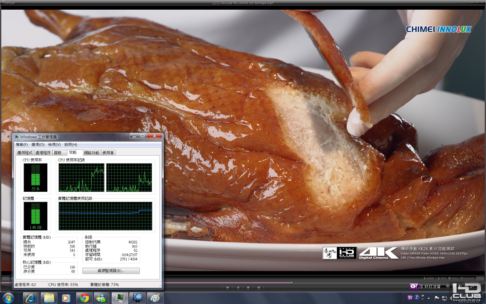This screenshot has width=486, height=304.
Task: Skip to the next track
Action: pyautogui.click(x=258, y=288)
